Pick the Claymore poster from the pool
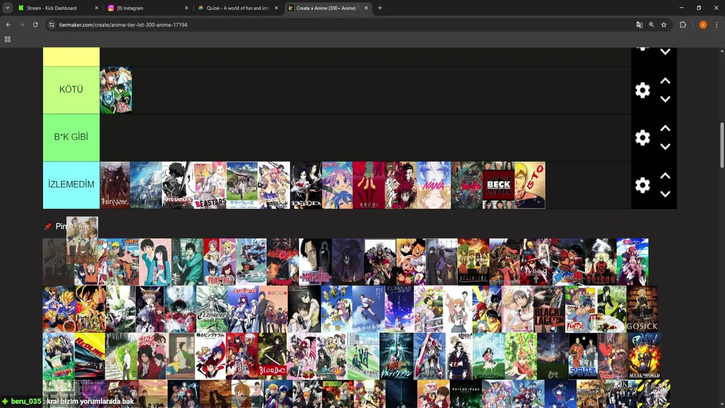The image size is (725, 408). pos(211,309)
